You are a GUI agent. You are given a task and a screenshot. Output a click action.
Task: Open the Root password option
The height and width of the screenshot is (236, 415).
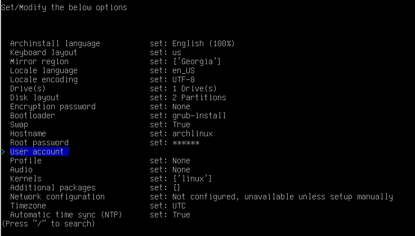click(39, 143)
